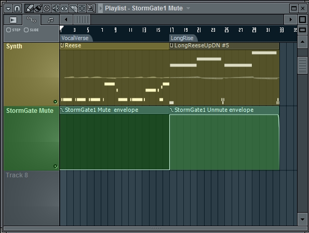Screen dimensions: 309x233
Task: Select the Draw pencil tool
Action: 29,8
